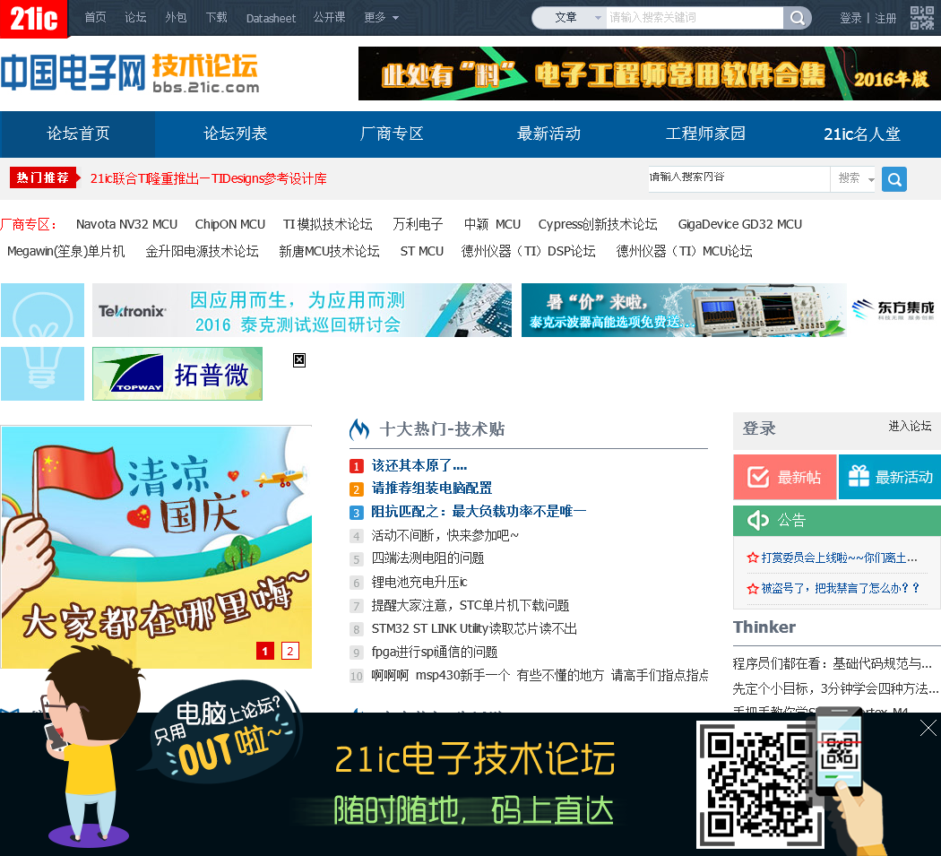Screen dimensions: 941x856
Task: Click the 21ic red logo in top bar
Action: (34, 18)
